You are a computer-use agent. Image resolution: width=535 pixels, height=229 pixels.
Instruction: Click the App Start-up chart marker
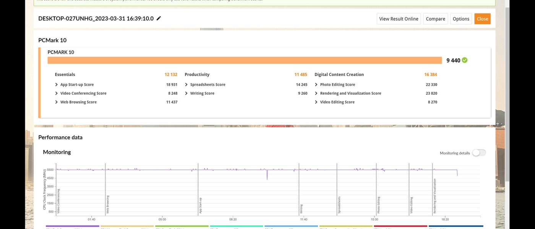[x=200, y=205]
